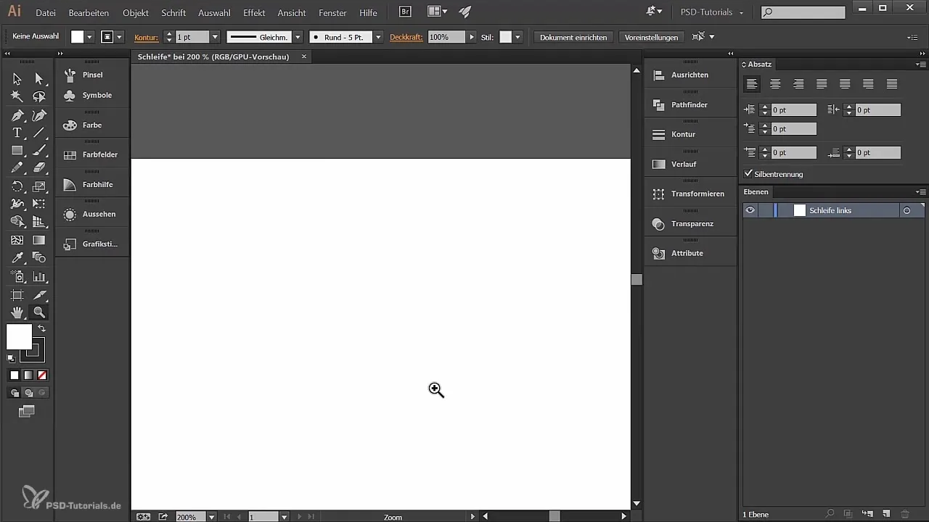The width and height of the screenshot is (929, 522).
Task: Select the Paintbrush tool
Action: pyautogui.click(x=39, y=151)
